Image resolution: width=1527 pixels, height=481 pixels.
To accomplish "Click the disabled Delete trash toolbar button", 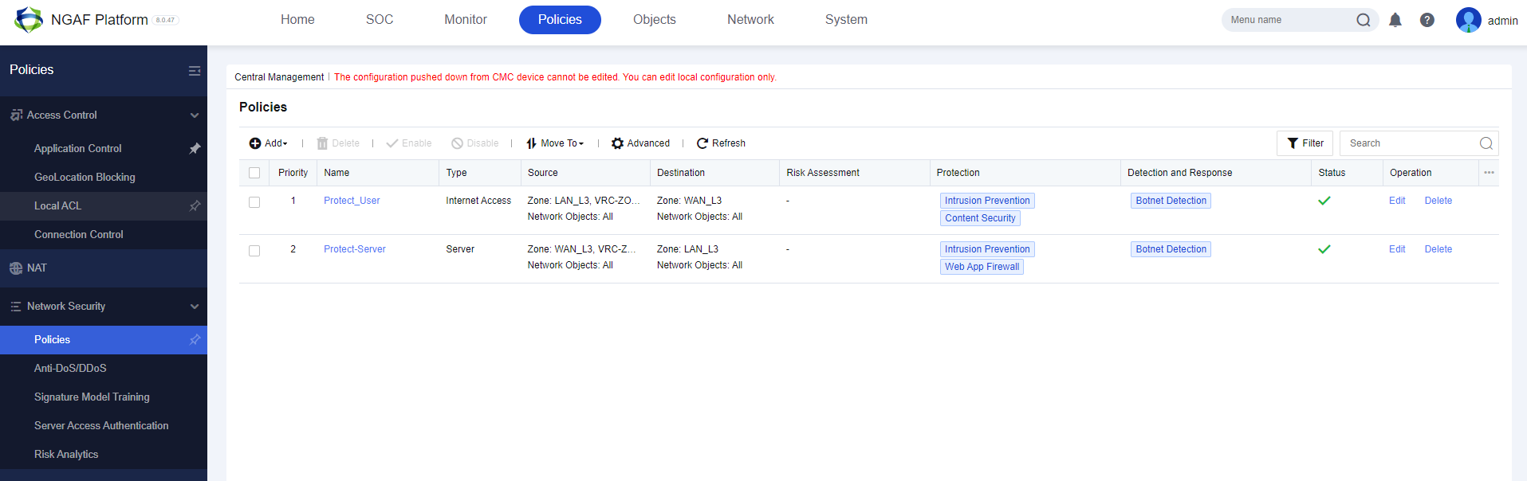I will 338,143.
